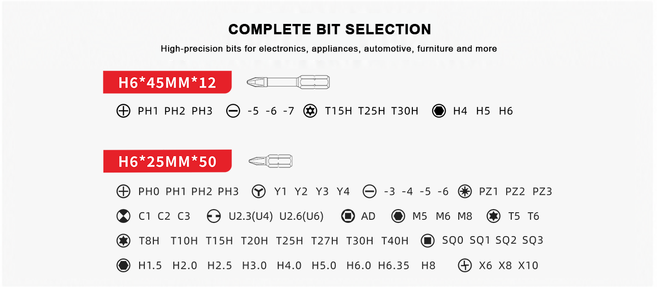Click the spanner U-type icon beside U2.3(U4)
Image resolution: width=657 pixels, height=287 pixels.
click(x=214, y=216)
